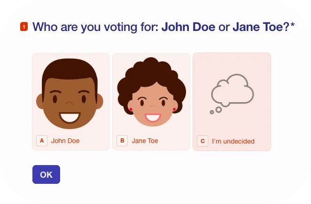Image resolution: width=311 pixels, height=204 pixels.
Task: Click the red question number 1 badge
Action: point(24,27)
